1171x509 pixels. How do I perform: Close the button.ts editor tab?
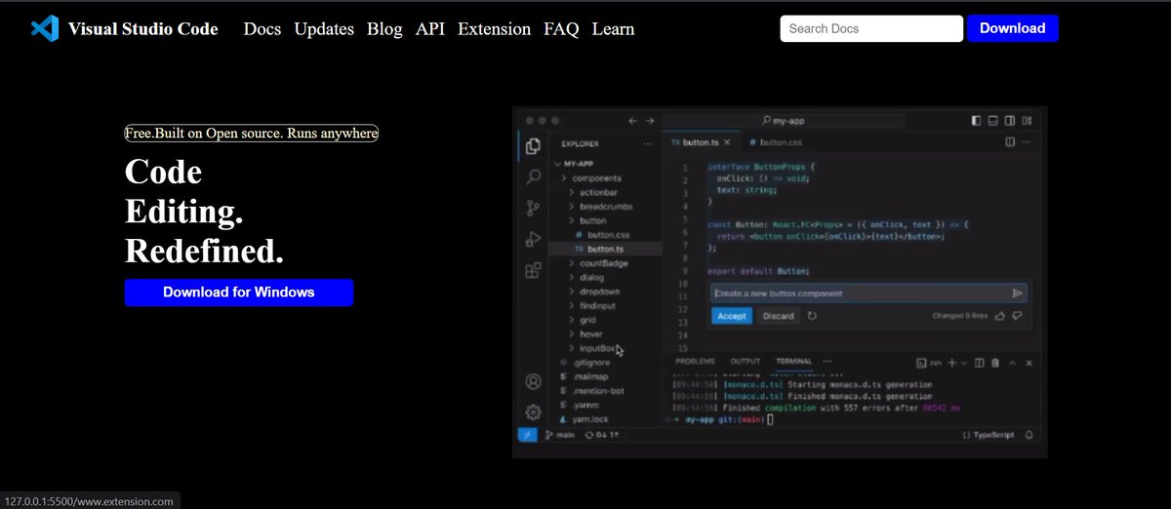pyautogui.click(x=725, y=142)
